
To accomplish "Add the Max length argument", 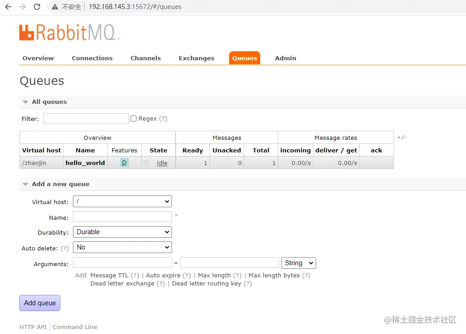I will click(x=214, y=275).
